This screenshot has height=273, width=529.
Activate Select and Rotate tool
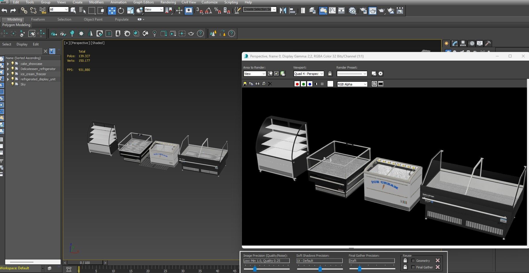click(121, 11)
